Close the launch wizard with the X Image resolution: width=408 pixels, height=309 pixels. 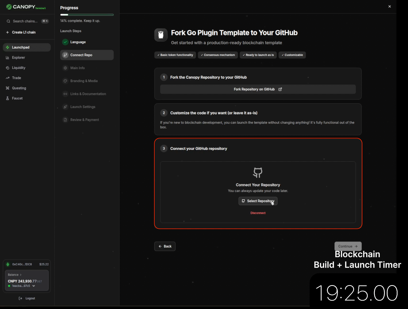[389, 6]
